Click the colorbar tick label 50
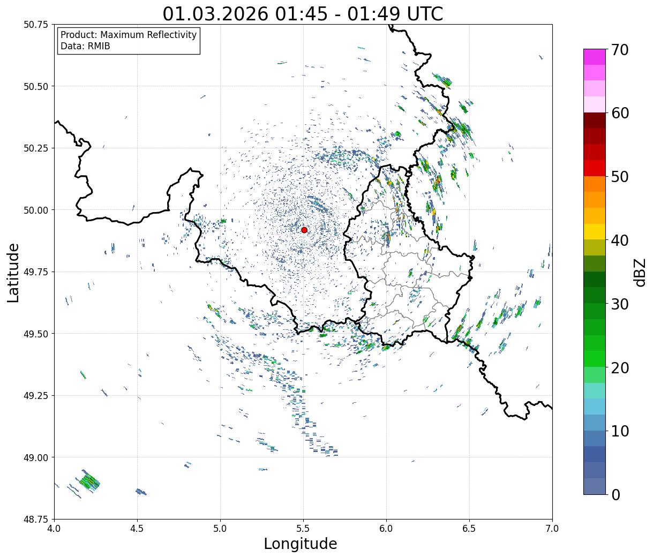Screen dimensions: 653x557 pyautogui.click(x=619, y=177)
